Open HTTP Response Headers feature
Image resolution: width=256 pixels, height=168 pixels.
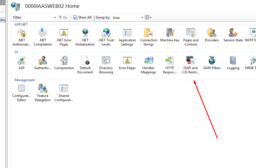pos(170,65)
